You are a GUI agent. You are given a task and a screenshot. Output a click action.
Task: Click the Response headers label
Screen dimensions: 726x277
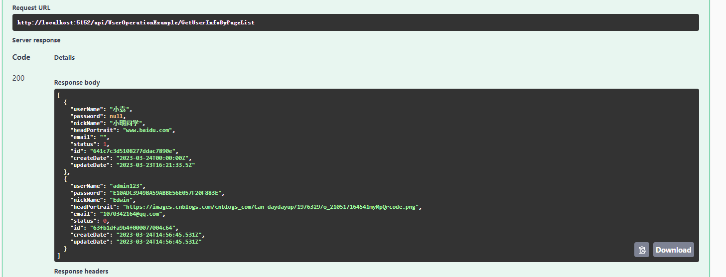coord(81,272)
